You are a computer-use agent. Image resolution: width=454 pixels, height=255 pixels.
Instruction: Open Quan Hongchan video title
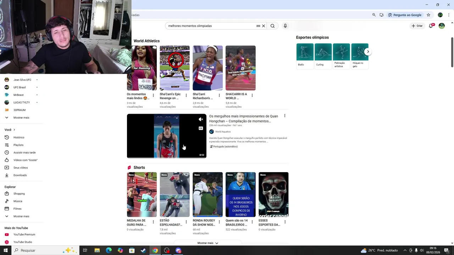click(243, 119)
